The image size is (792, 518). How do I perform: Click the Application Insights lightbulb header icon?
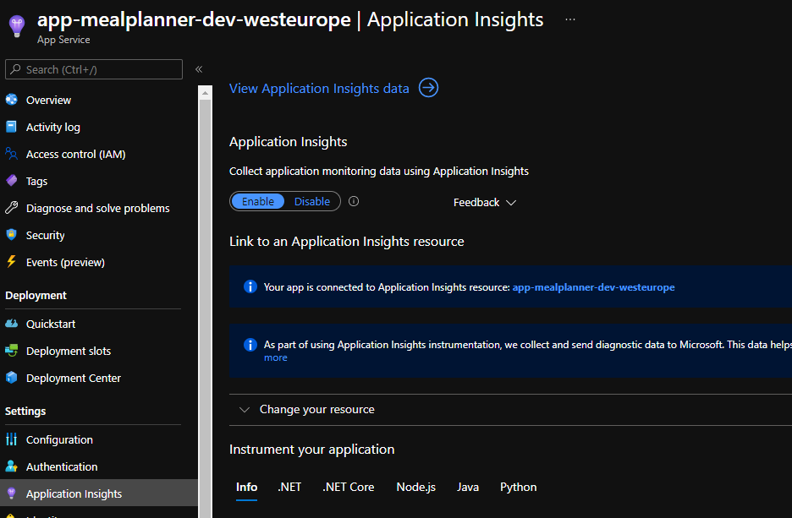pyautogui.click(x=17, y=25)
